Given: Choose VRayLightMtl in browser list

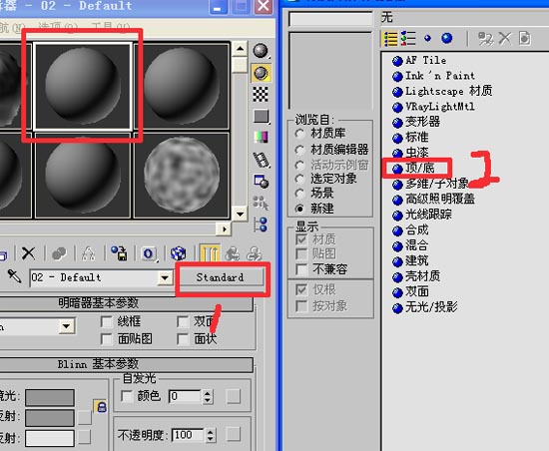Looking at the screenshot, I should click(x=433, y=107).
